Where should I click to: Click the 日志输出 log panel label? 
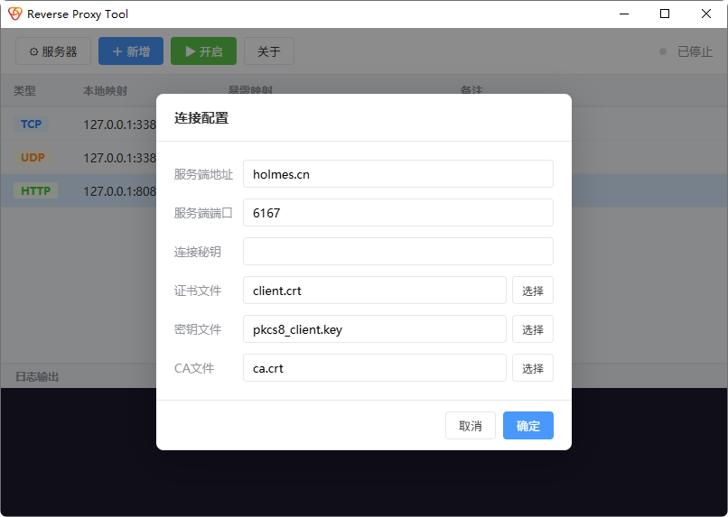click(37, 376)
